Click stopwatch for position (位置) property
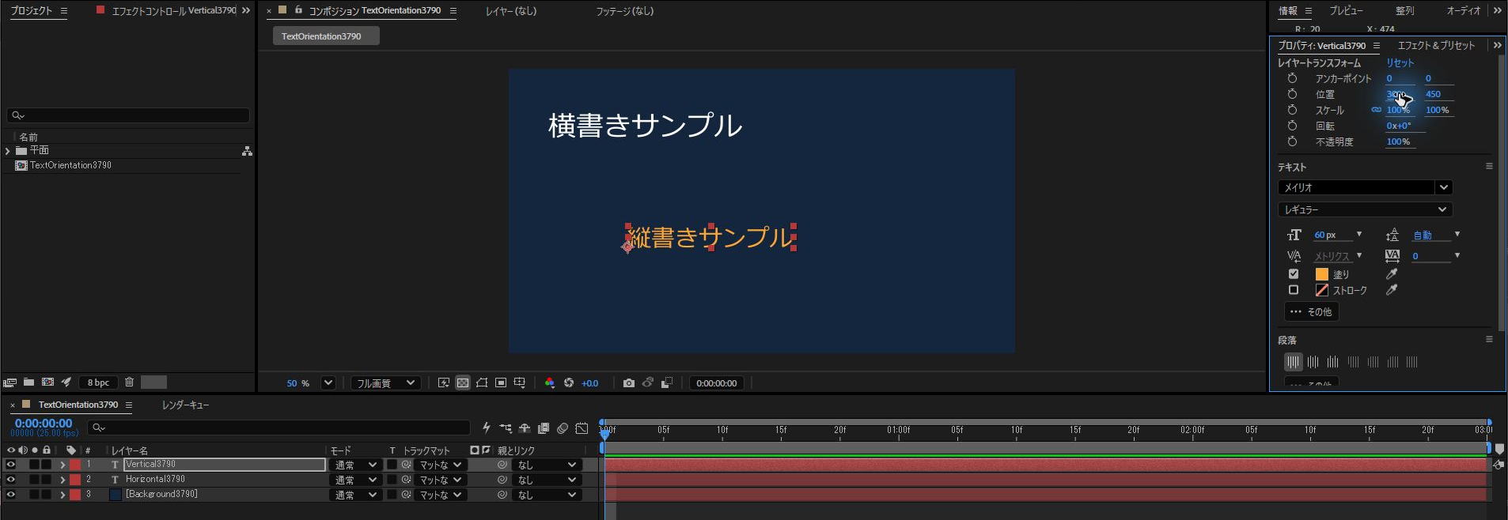This screenshot has width=1508, height=520. 1292,94
